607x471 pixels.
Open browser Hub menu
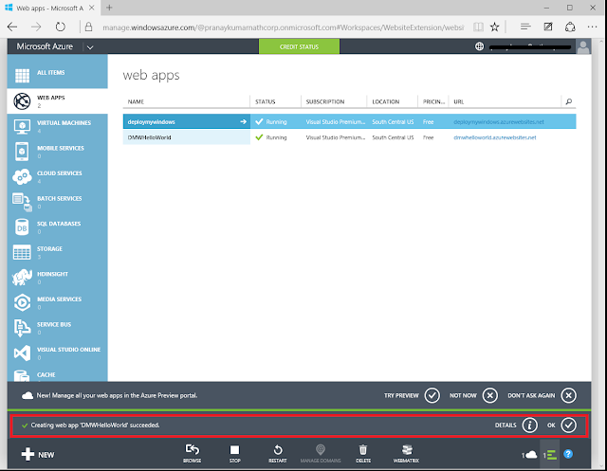coord(525,27)
